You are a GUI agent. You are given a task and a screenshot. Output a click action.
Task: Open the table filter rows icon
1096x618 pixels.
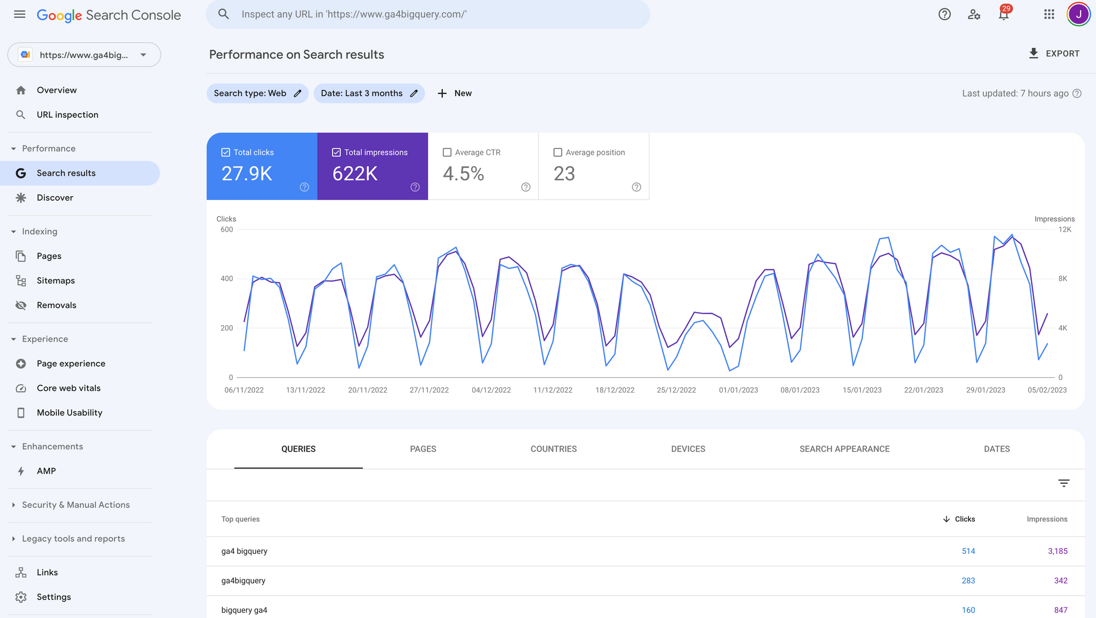point(1064,483)
